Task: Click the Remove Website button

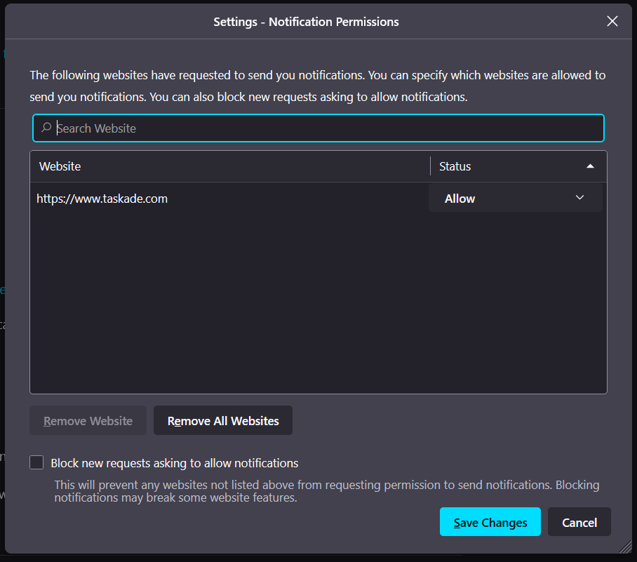Action: click(88, 421)
